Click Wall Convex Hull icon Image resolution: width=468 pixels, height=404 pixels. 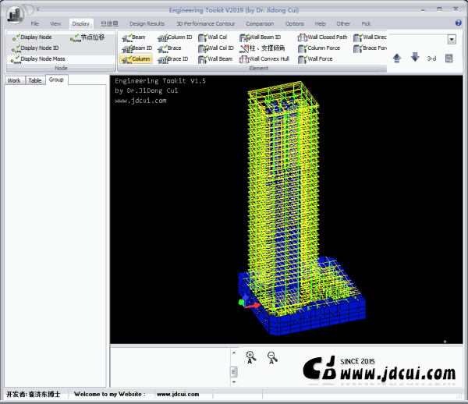click(x=244, y=59)
